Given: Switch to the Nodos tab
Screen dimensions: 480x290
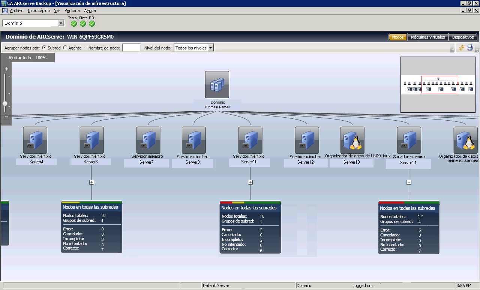Looking at the screenshot, I should pos(398,37).
